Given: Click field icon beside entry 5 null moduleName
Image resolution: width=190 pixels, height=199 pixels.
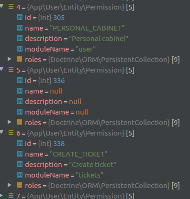Looking at the screenshot, I should [x=20, y=112].
